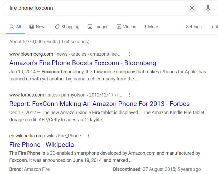Clear the search query with the X icon

click(192, 8)
